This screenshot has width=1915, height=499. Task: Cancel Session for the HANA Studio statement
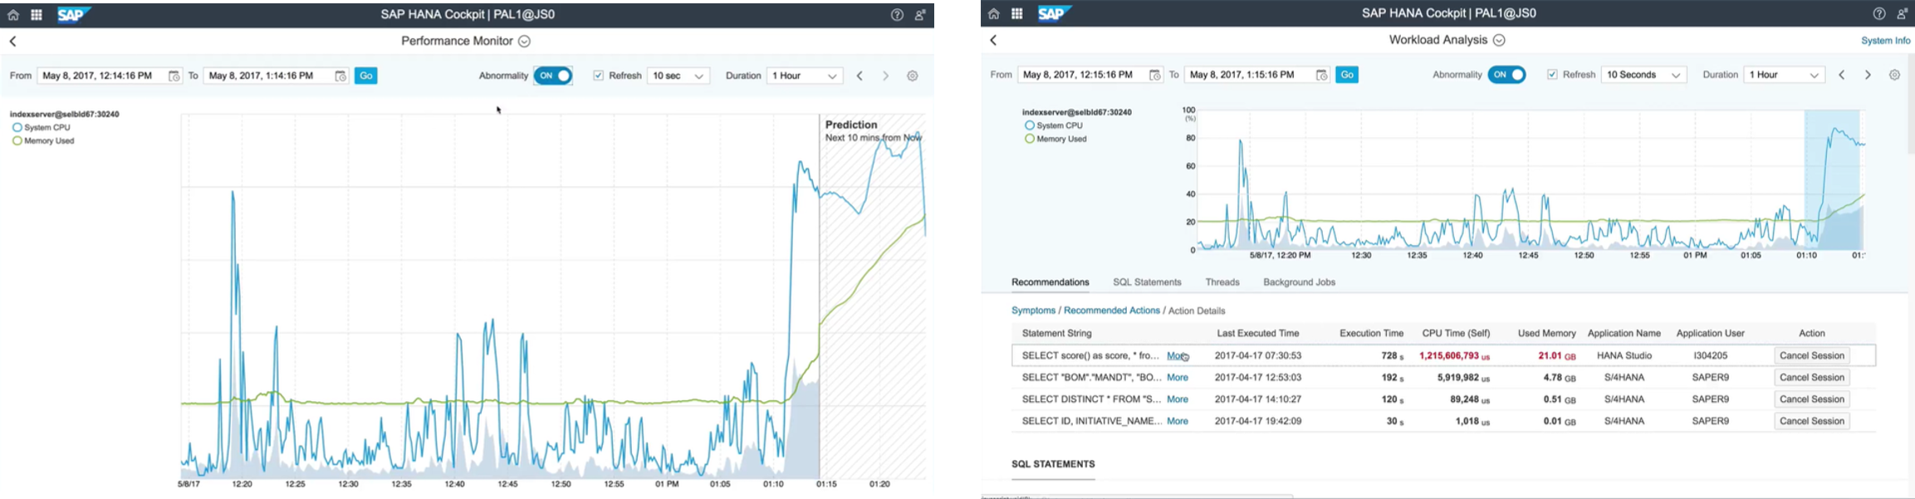[x=1812, y=355]
